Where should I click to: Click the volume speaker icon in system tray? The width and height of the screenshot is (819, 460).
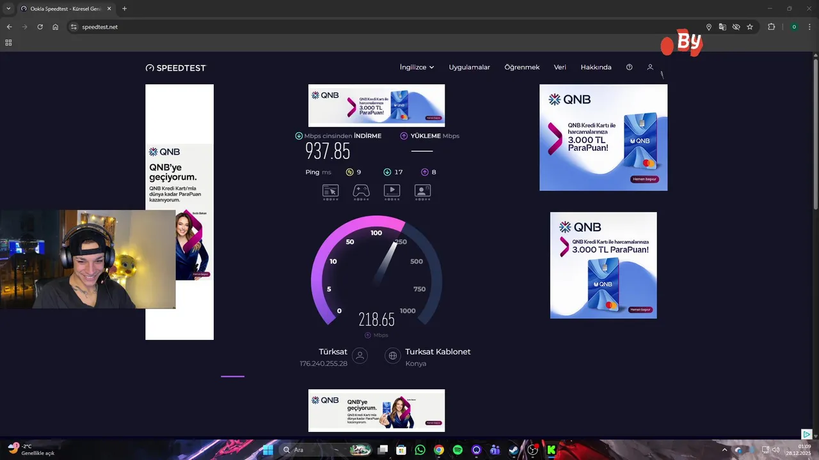coord(776,450)
